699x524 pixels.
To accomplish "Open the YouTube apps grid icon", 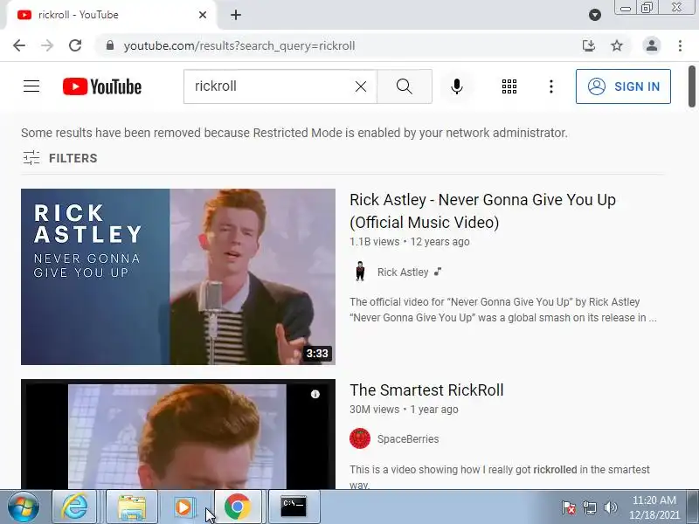I will click(x=509, y=86).
